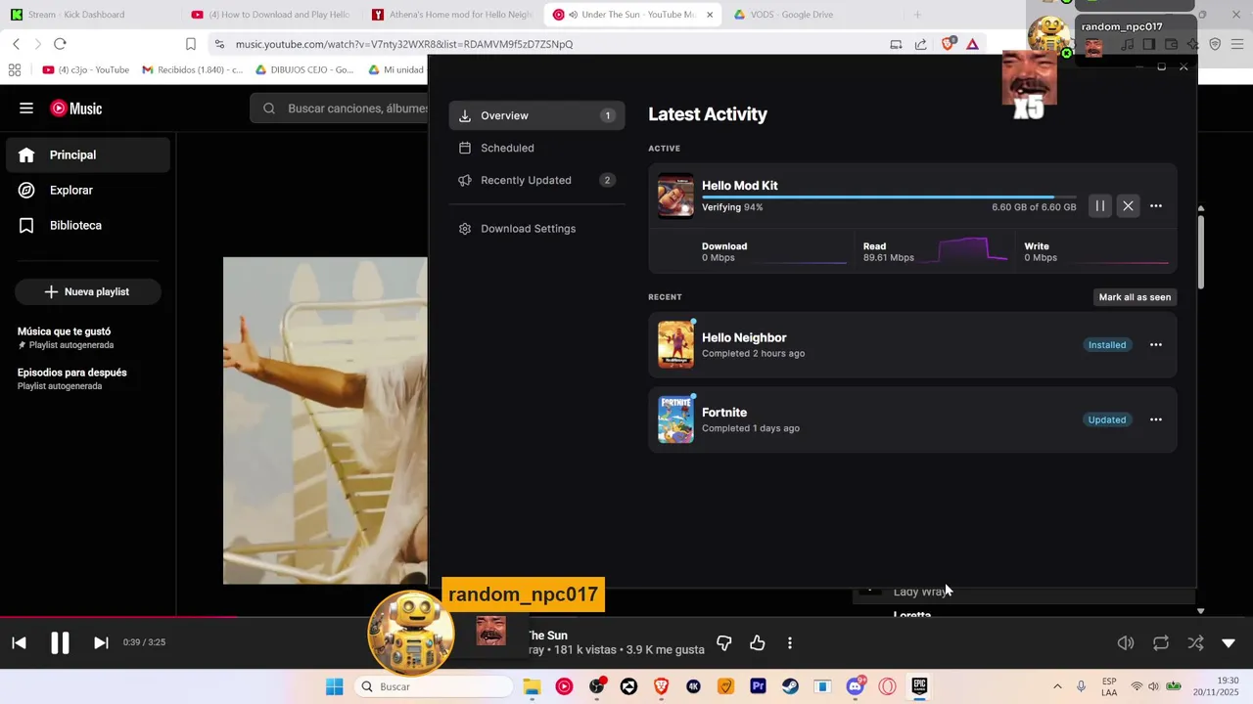Skip to previous track

[x=19, y=642]
